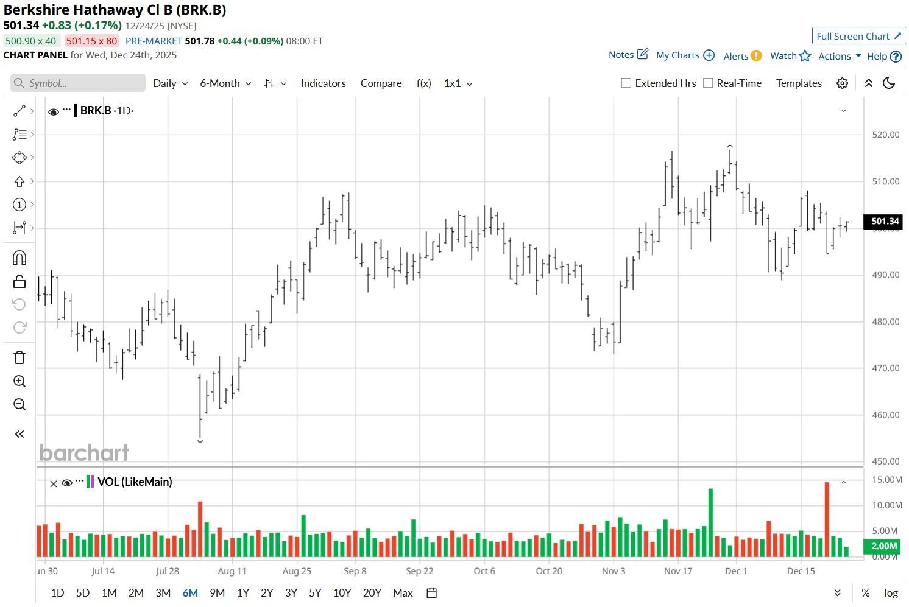Toggle percent scale mode

click(865, 593)
